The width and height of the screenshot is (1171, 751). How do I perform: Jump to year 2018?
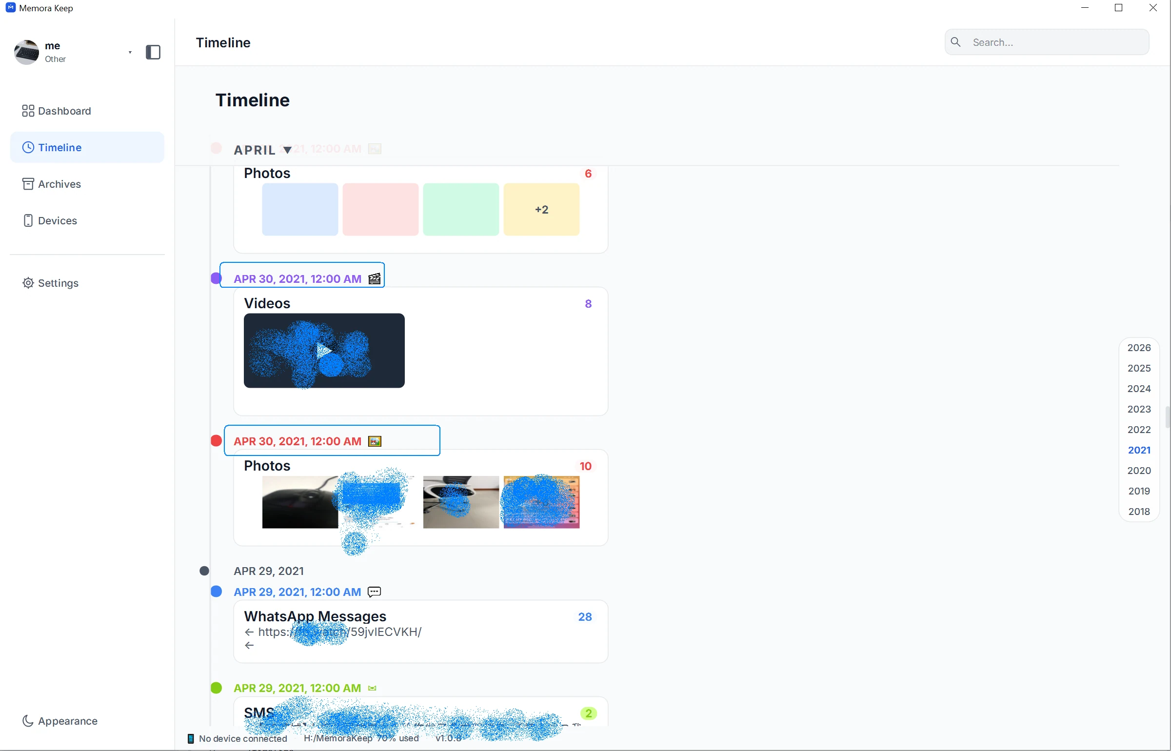[1139, 512]
